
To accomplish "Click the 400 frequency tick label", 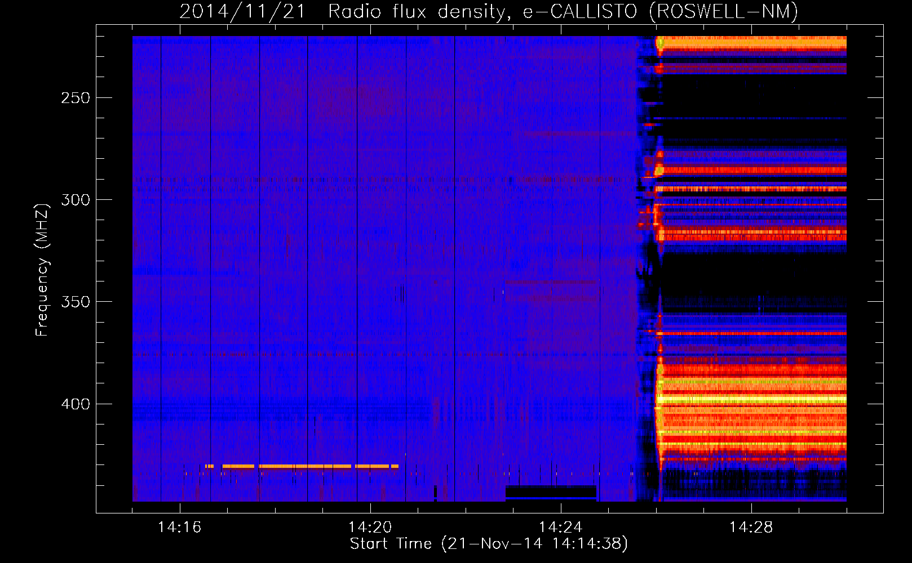I will [76, 404].
